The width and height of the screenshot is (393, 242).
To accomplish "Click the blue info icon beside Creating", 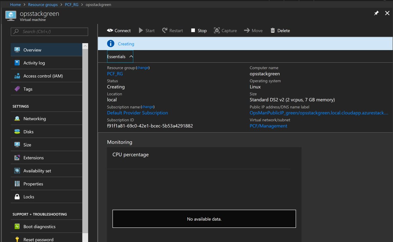I will pos(111,44).
